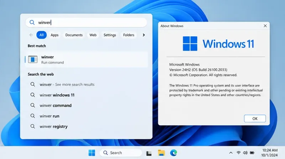Image resolution: width=285 pixels, height=159 pixels.
Task: Open the Start menu from taskbar
Action: [x=92, y=153]
